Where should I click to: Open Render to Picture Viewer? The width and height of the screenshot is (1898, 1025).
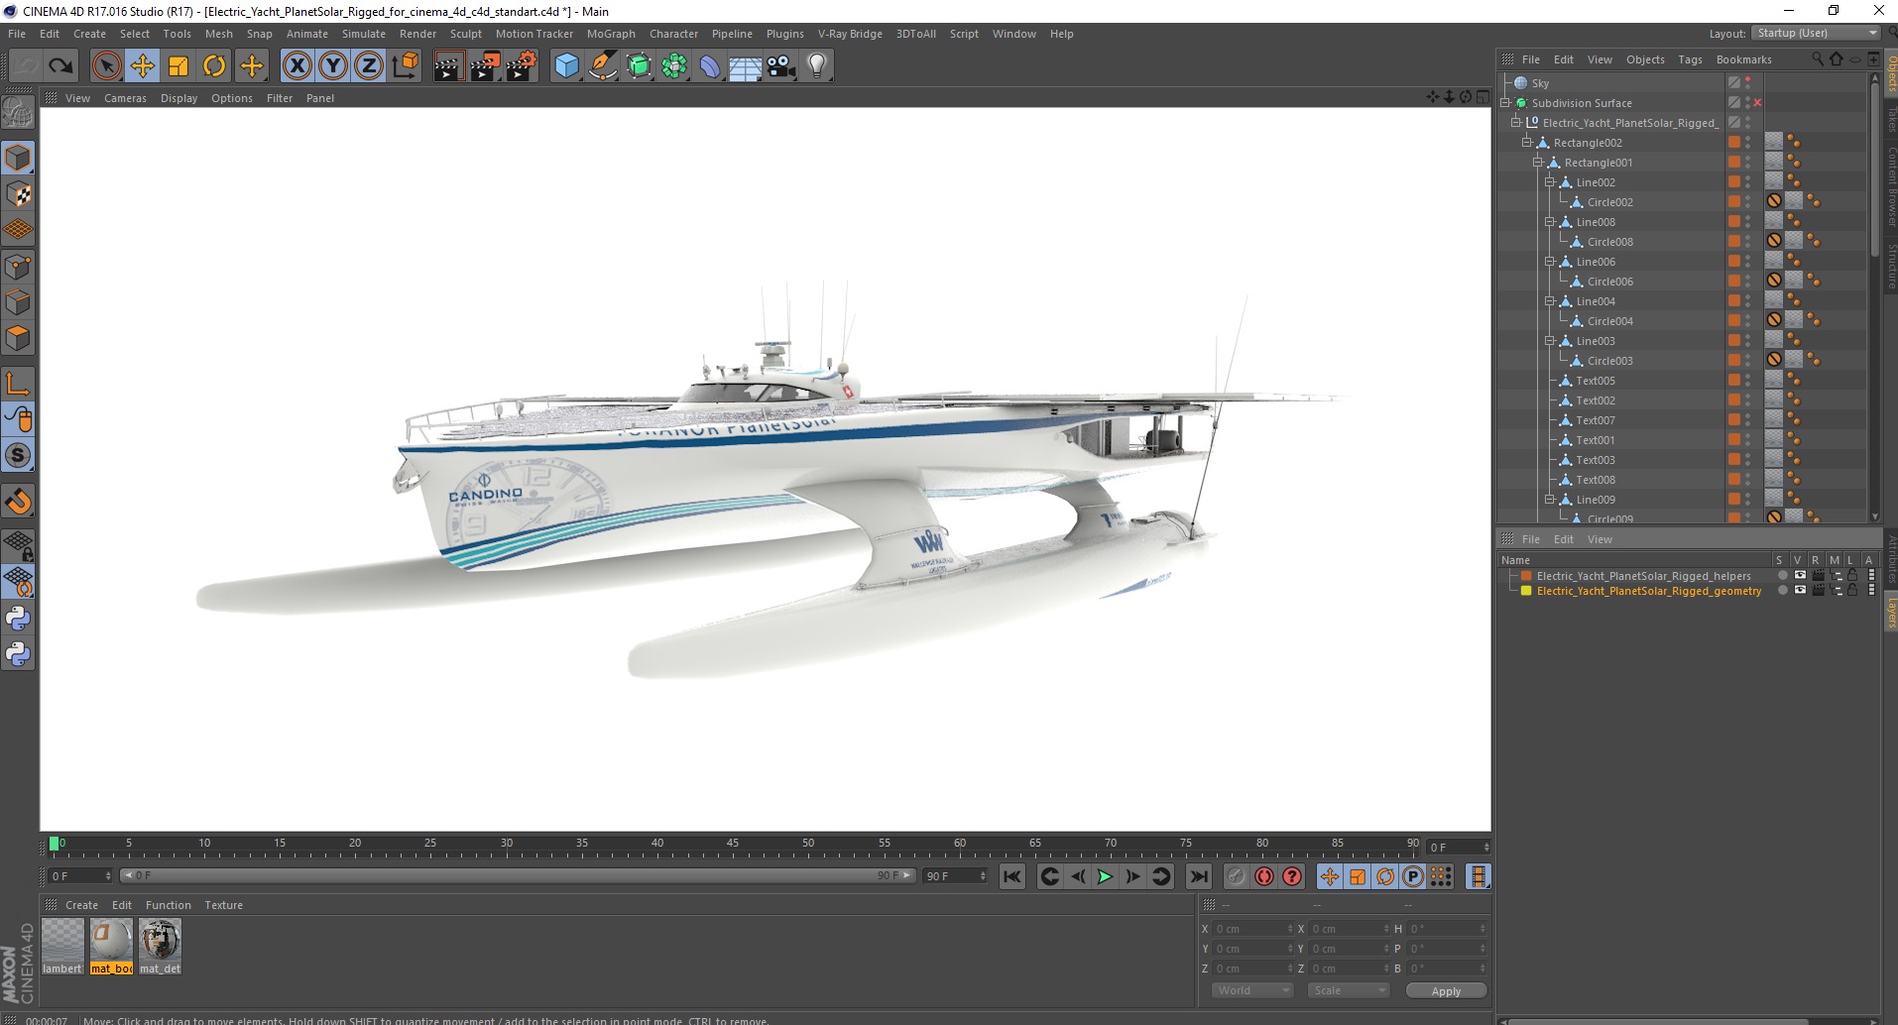point(485,66)
